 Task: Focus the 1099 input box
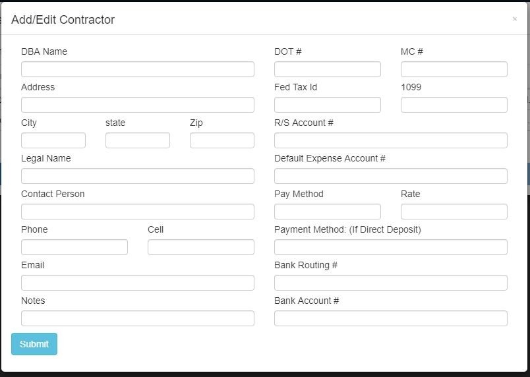[x=454, y=105]
